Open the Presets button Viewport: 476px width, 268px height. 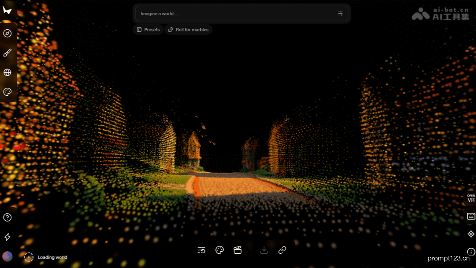[x=148, y=30]
